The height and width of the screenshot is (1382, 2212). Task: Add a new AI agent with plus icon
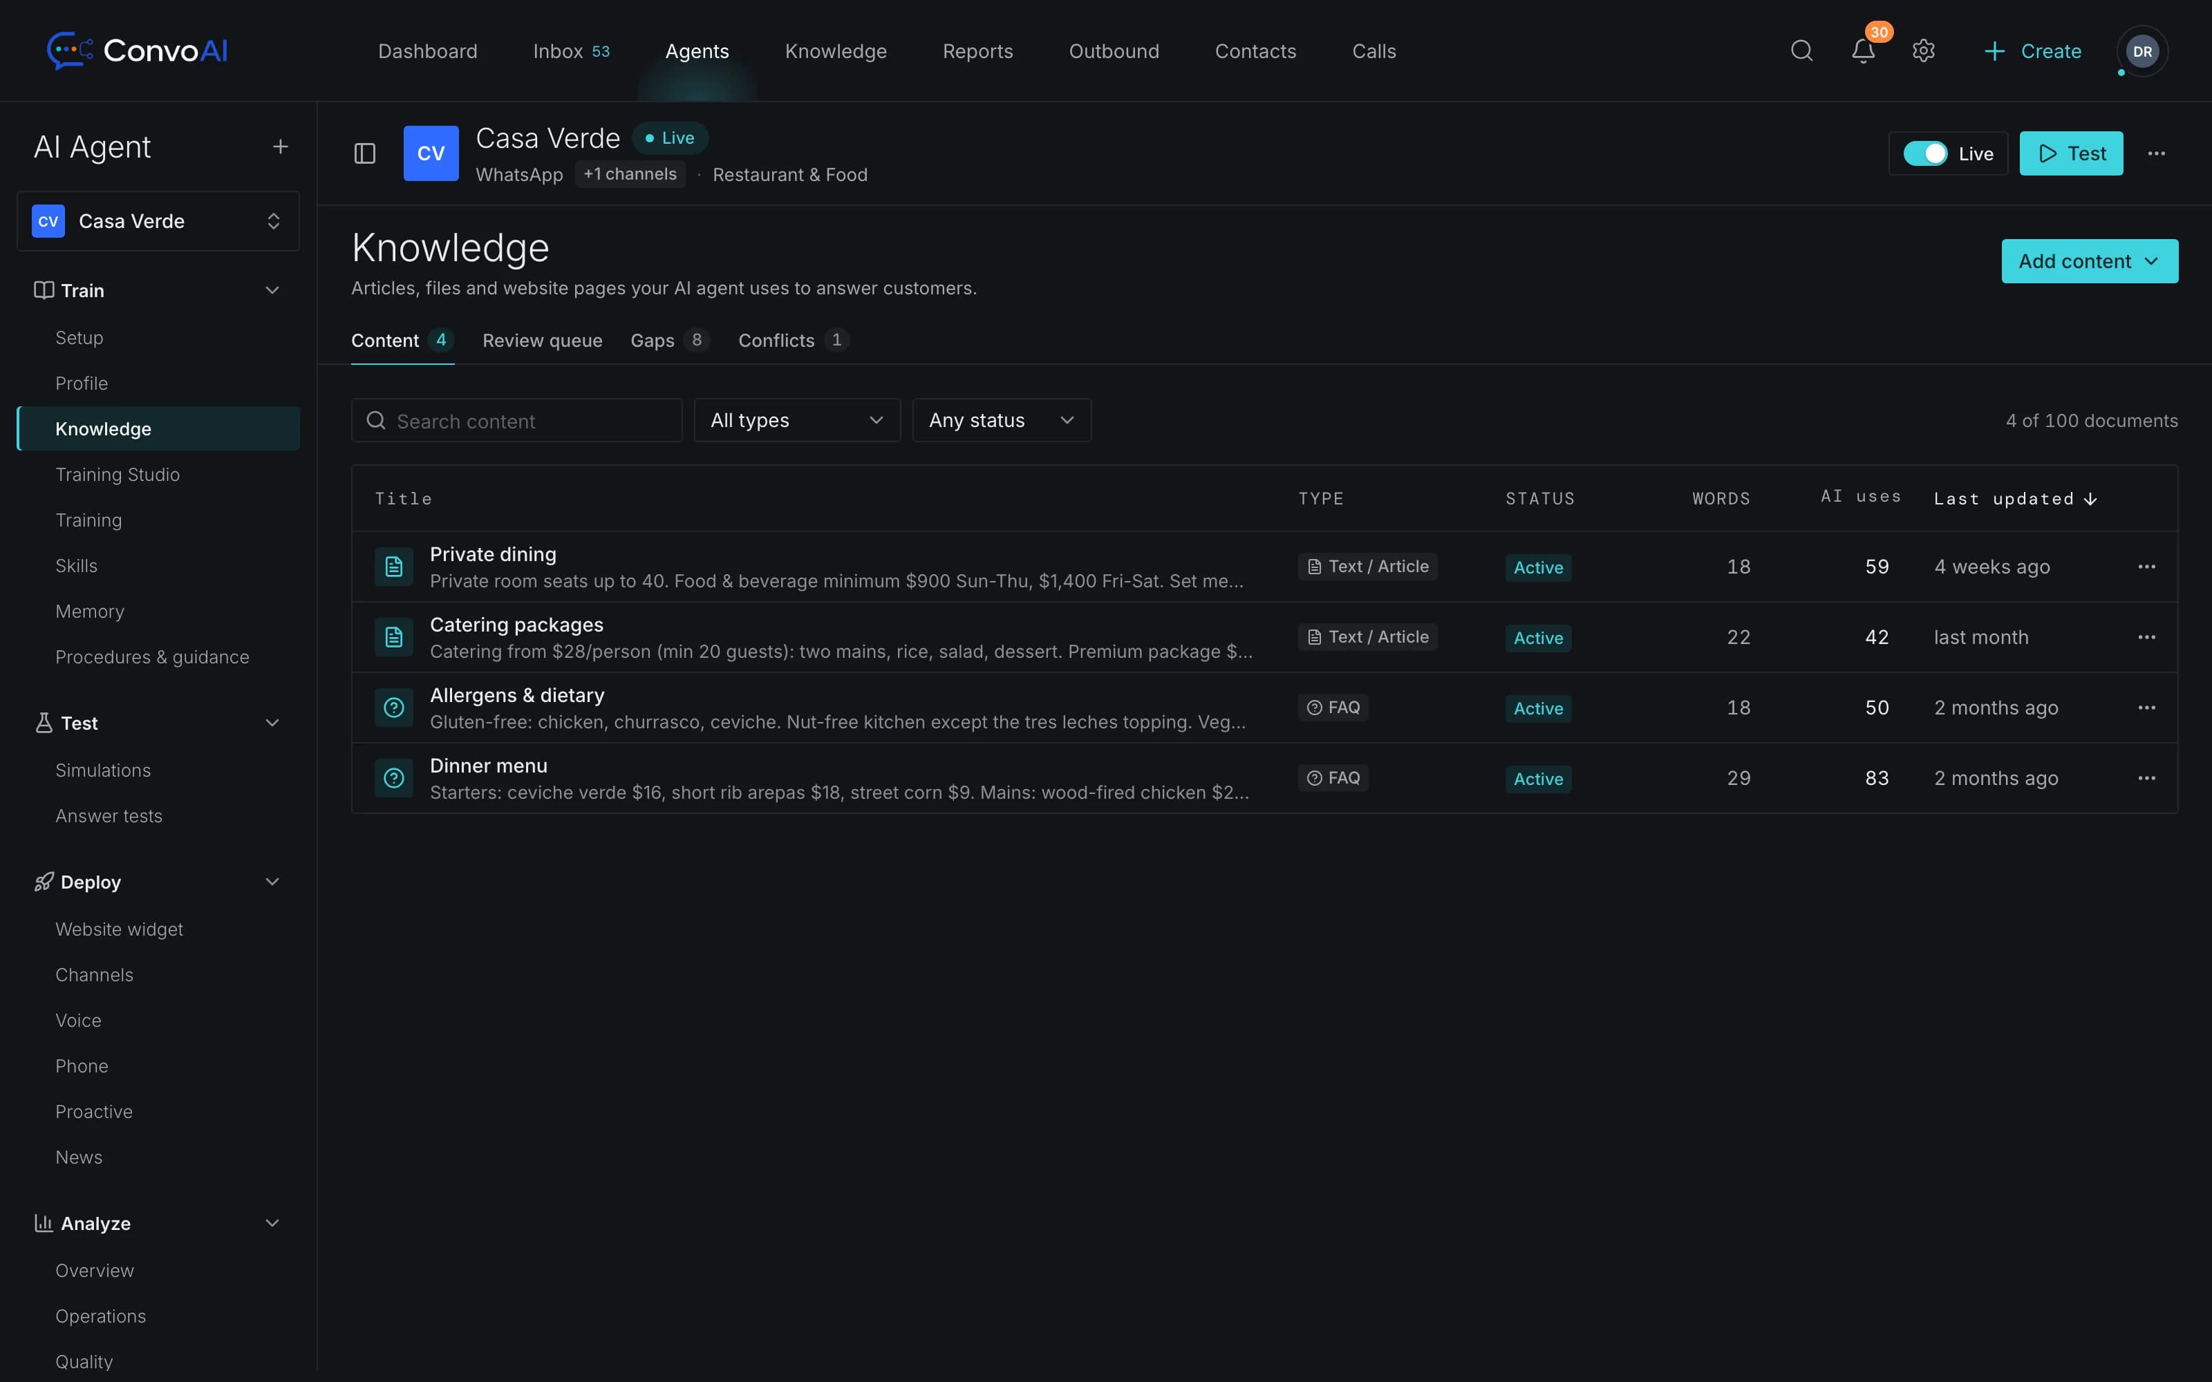[x=281, y=147]
